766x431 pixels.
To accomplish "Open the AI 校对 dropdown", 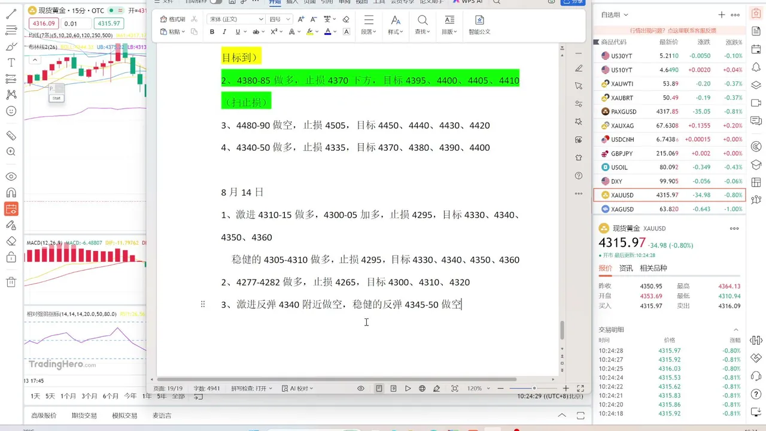I will point(297,388).
